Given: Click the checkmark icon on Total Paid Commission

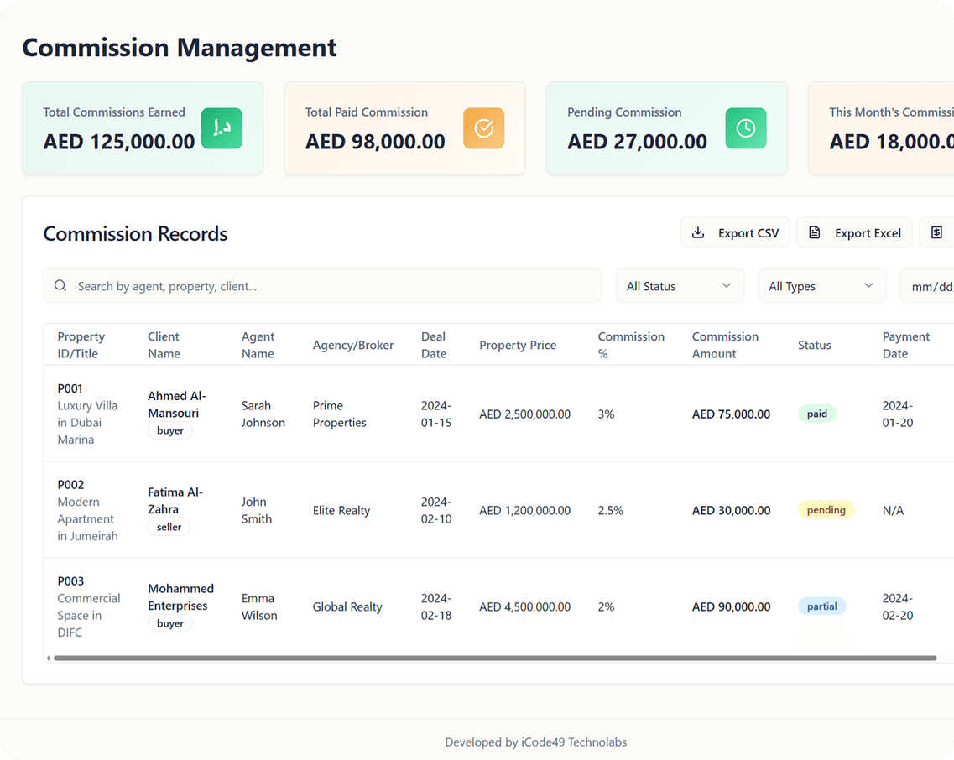Looking at the screenshot, I should click(x=483, y=128).
